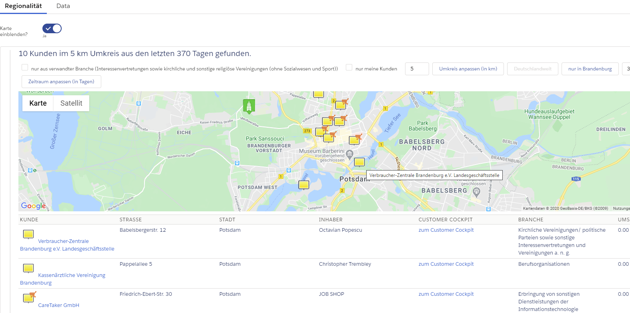Switch the map to Karte view
630x313 pixels.
coord(38,103)
